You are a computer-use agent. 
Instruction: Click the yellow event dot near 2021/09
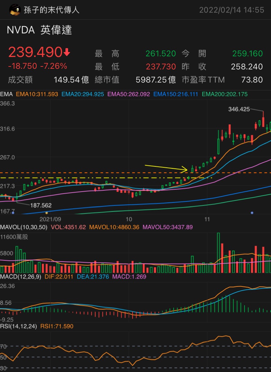coord(46,213)
